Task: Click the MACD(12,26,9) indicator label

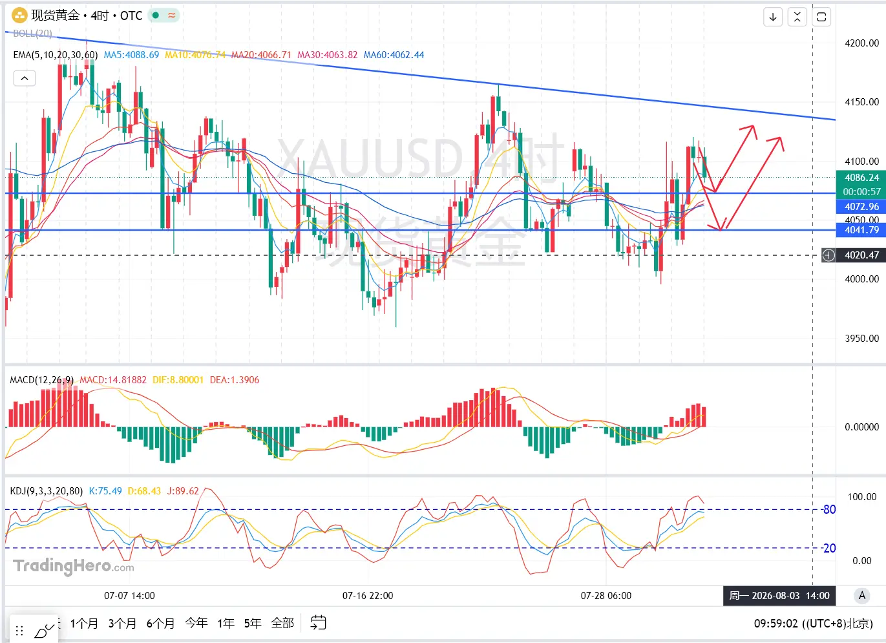Action: [42, 380]
